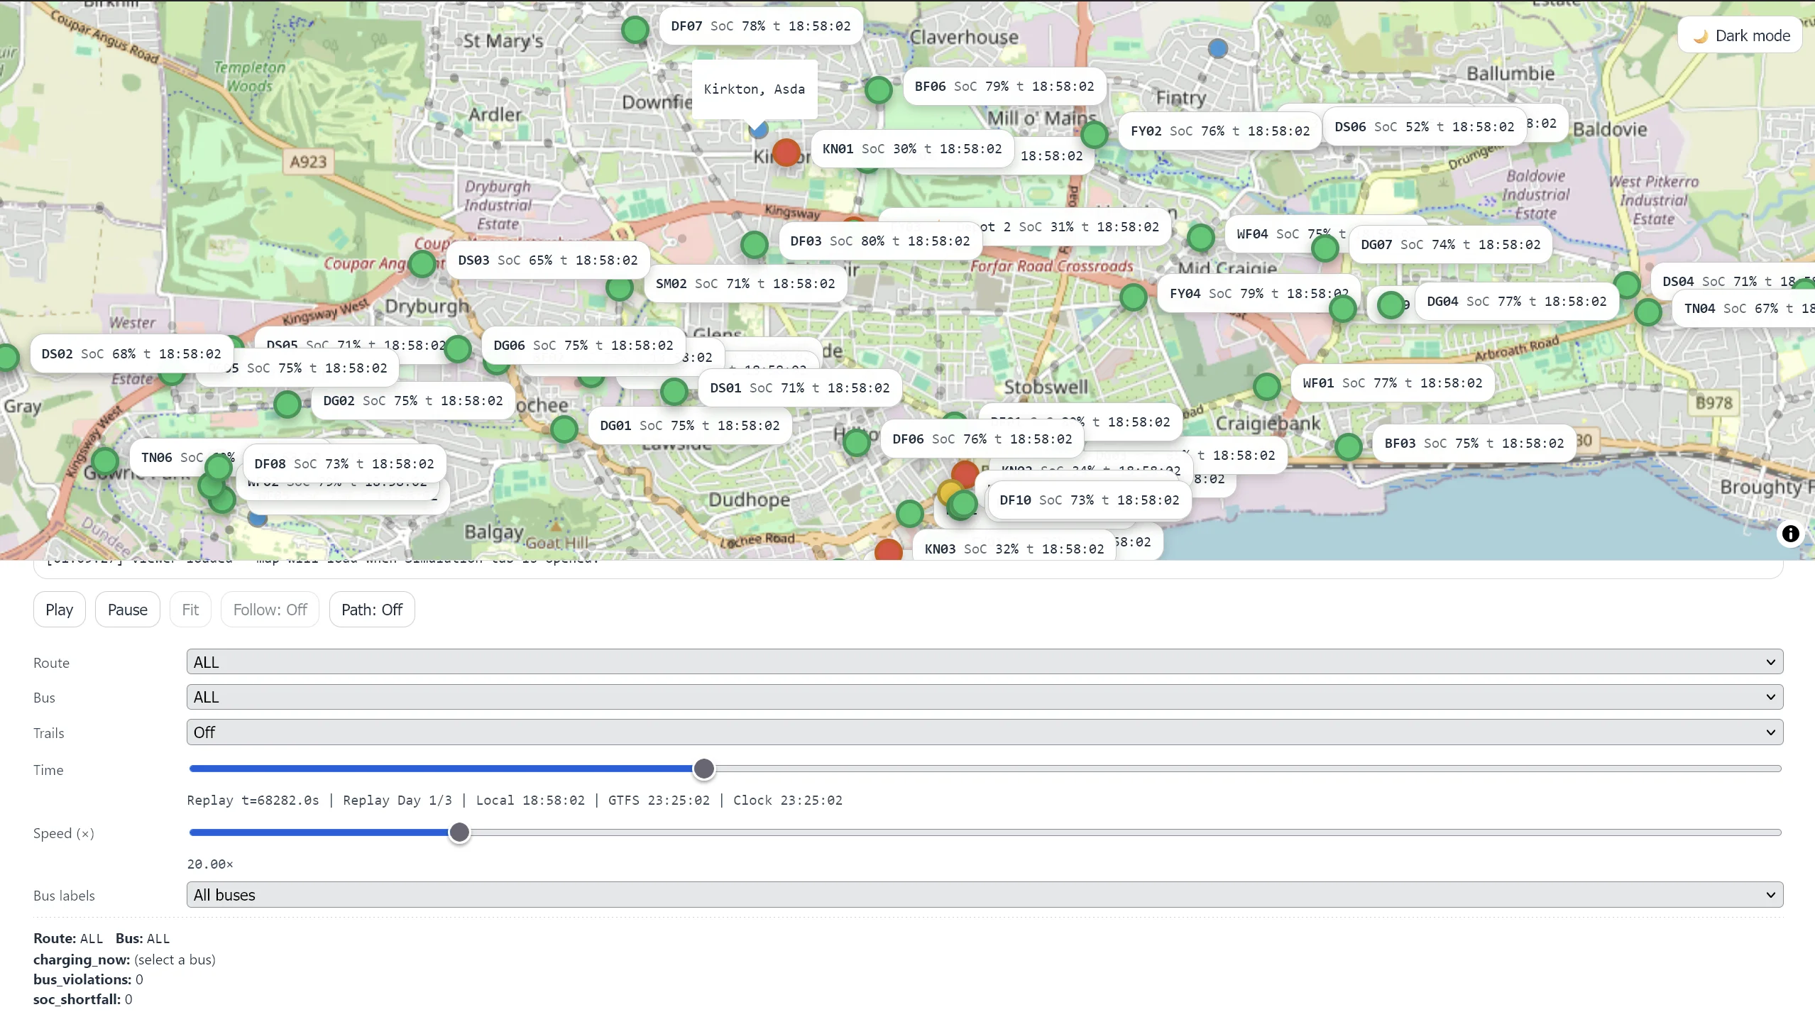Open the Bus selection dropdown
This screenshot has height=1012, width=1815.
tap(985, 697)
